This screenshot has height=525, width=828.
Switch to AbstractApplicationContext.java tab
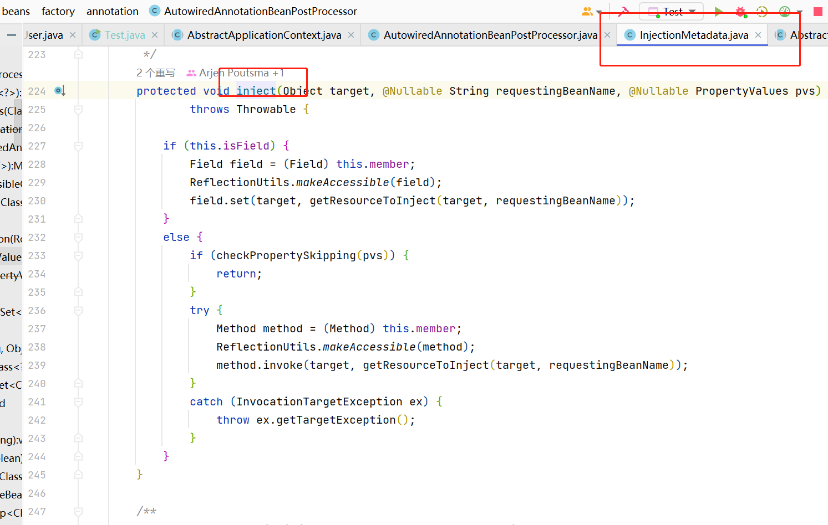tap(264, 35)
